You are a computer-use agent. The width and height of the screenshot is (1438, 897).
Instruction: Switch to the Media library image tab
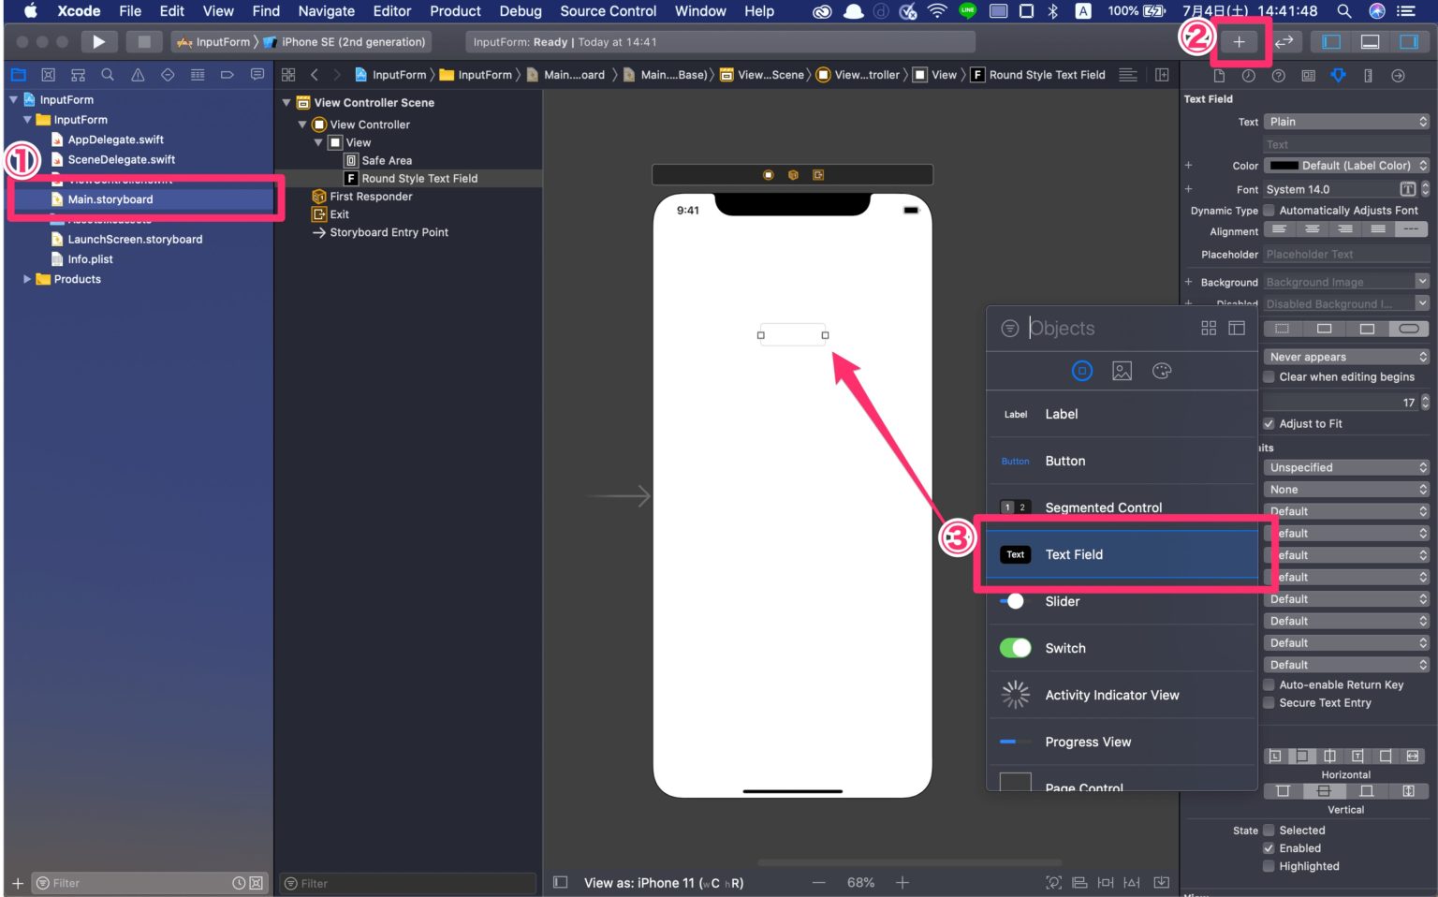coord(1122,370)
